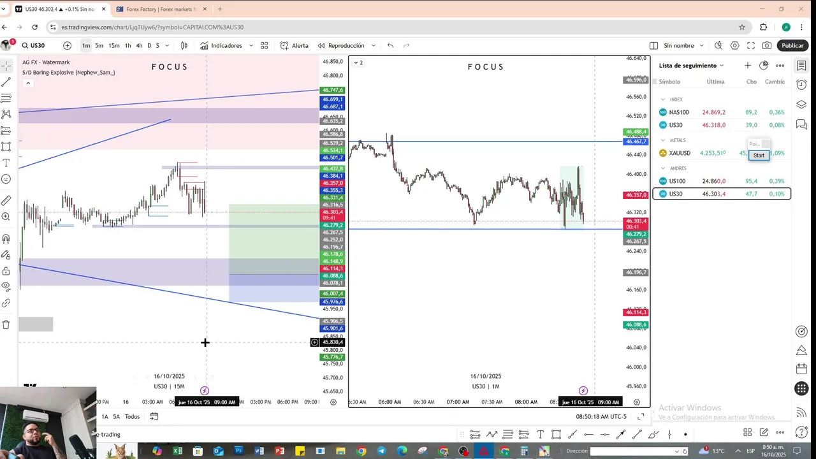
Task: Open the forecasting and measurement tools
Action: coord(6,131)
